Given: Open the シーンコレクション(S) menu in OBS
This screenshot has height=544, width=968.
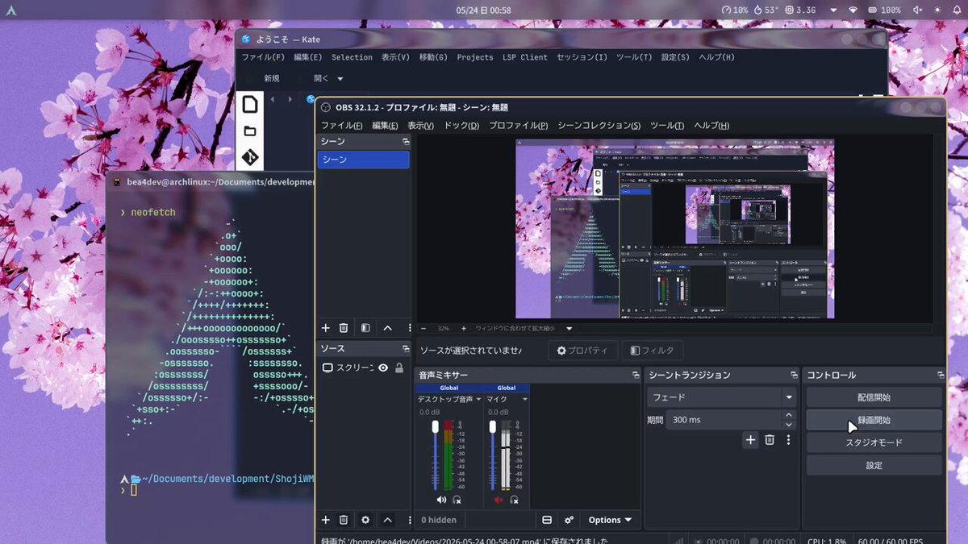Looking at the screenshot, I should point(599,126).
